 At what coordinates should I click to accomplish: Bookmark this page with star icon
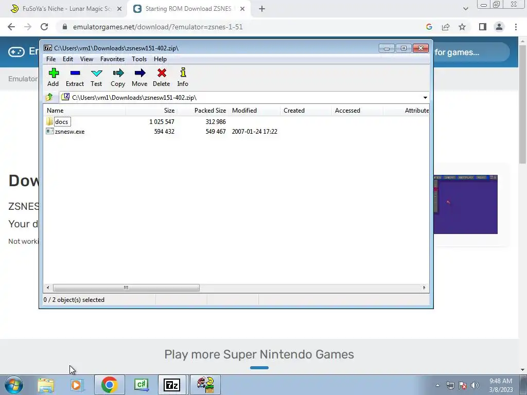(462, 27)
